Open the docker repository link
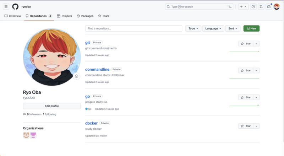284x156 pixels. (x=91, y=123)
